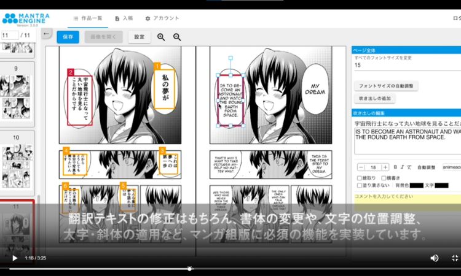Viewport: 461px width, 276px height.
Task: Select orange speech bubble box 5
Action: (x=128, y=199)
